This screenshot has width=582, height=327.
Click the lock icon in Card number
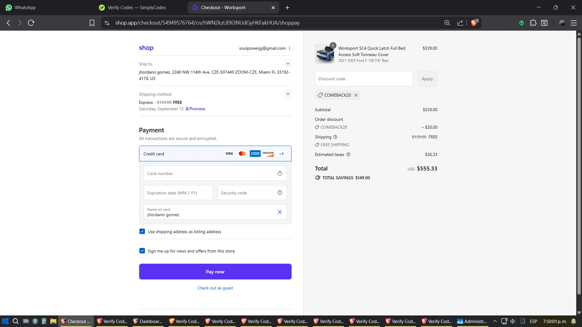coord(280,173)
